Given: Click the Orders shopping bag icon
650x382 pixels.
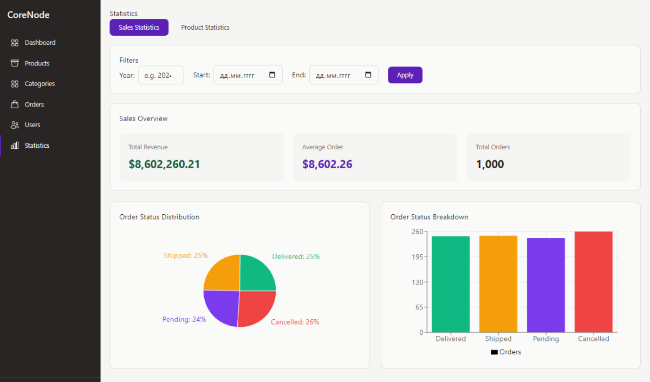Looking at the screenshot, I should click(15, 104).
